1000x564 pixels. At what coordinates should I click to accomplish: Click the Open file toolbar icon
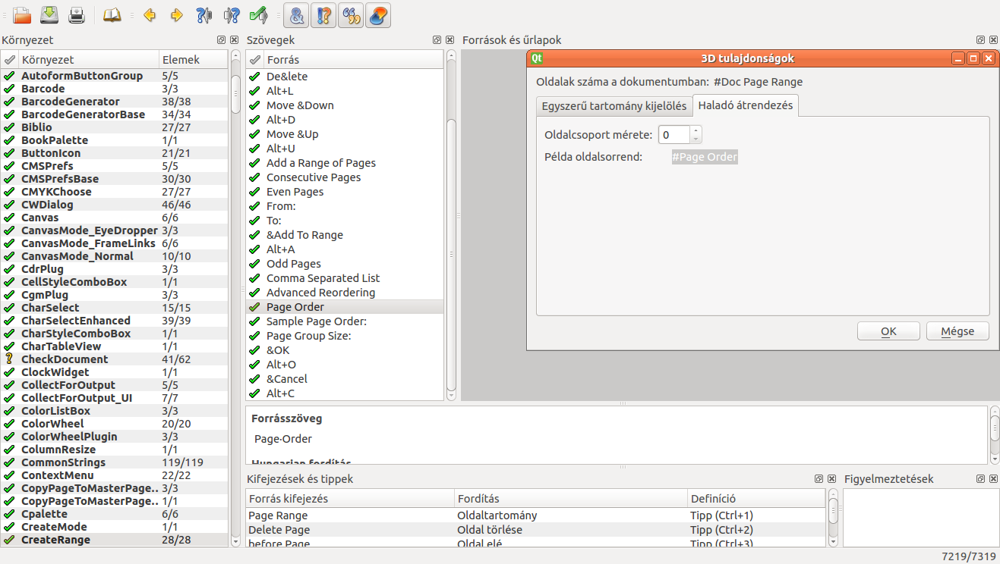point(22,14)
